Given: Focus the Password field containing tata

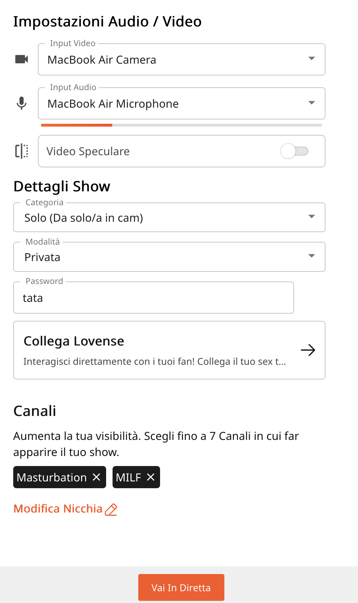Looking at the screenshot, I should (154, 298).
